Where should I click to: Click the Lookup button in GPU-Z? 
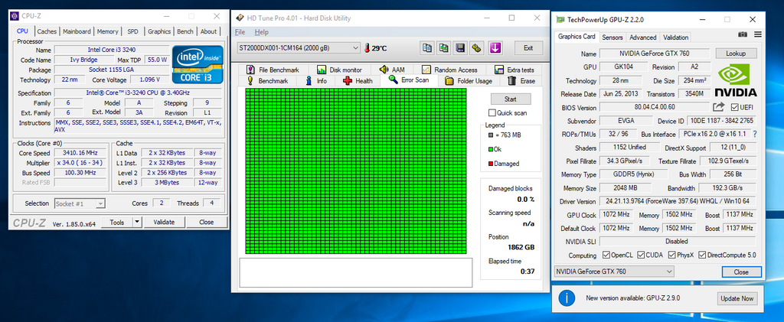736,54
